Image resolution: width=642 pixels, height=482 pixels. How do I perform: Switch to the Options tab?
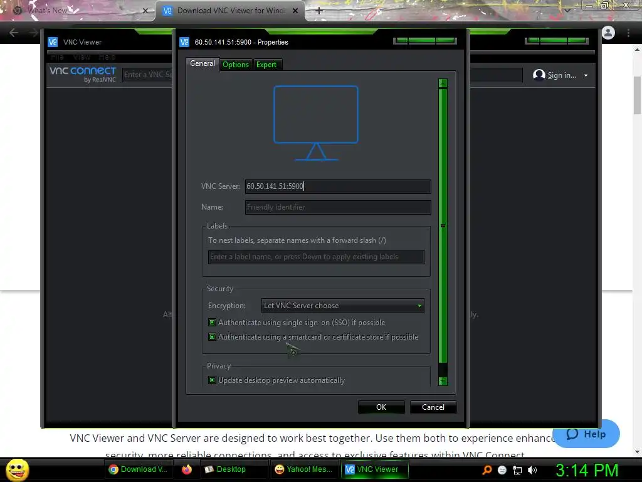point(236,65)
